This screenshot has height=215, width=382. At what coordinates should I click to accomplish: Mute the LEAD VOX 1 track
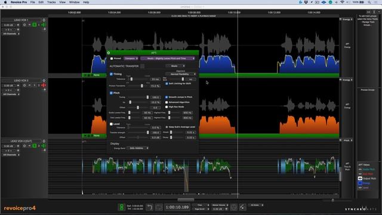(29, 25)
